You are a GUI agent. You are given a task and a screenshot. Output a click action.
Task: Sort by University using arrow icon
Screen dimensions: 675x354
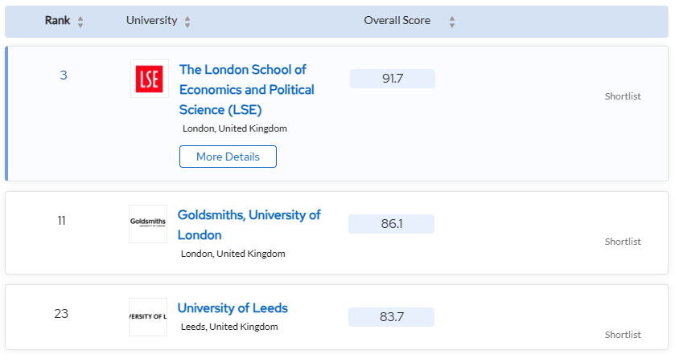pyautogui.click(x=187, y=22)
